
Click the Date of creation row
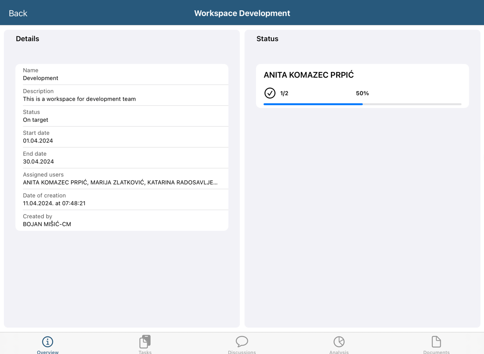point(122,199)
